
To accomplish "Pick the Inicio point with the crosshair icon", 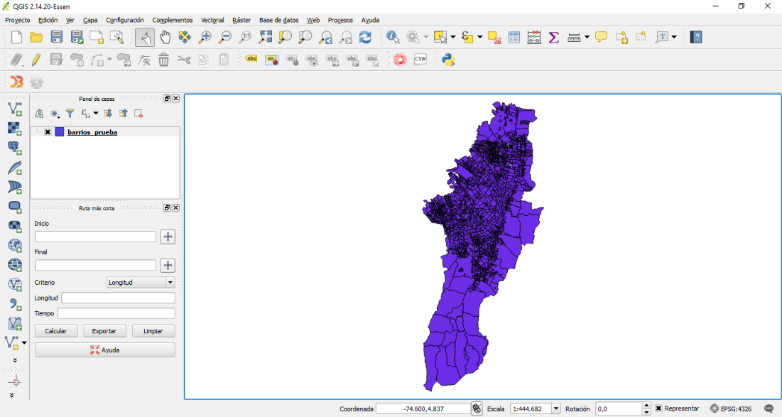I will [168, 237].
